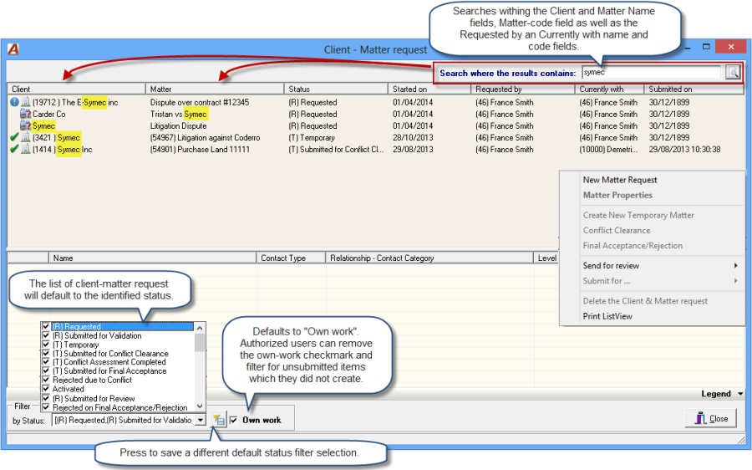Click the question-mark icon next to Carder Co
Viewport: 752px width, 470px height.
[x=25, y=114]
